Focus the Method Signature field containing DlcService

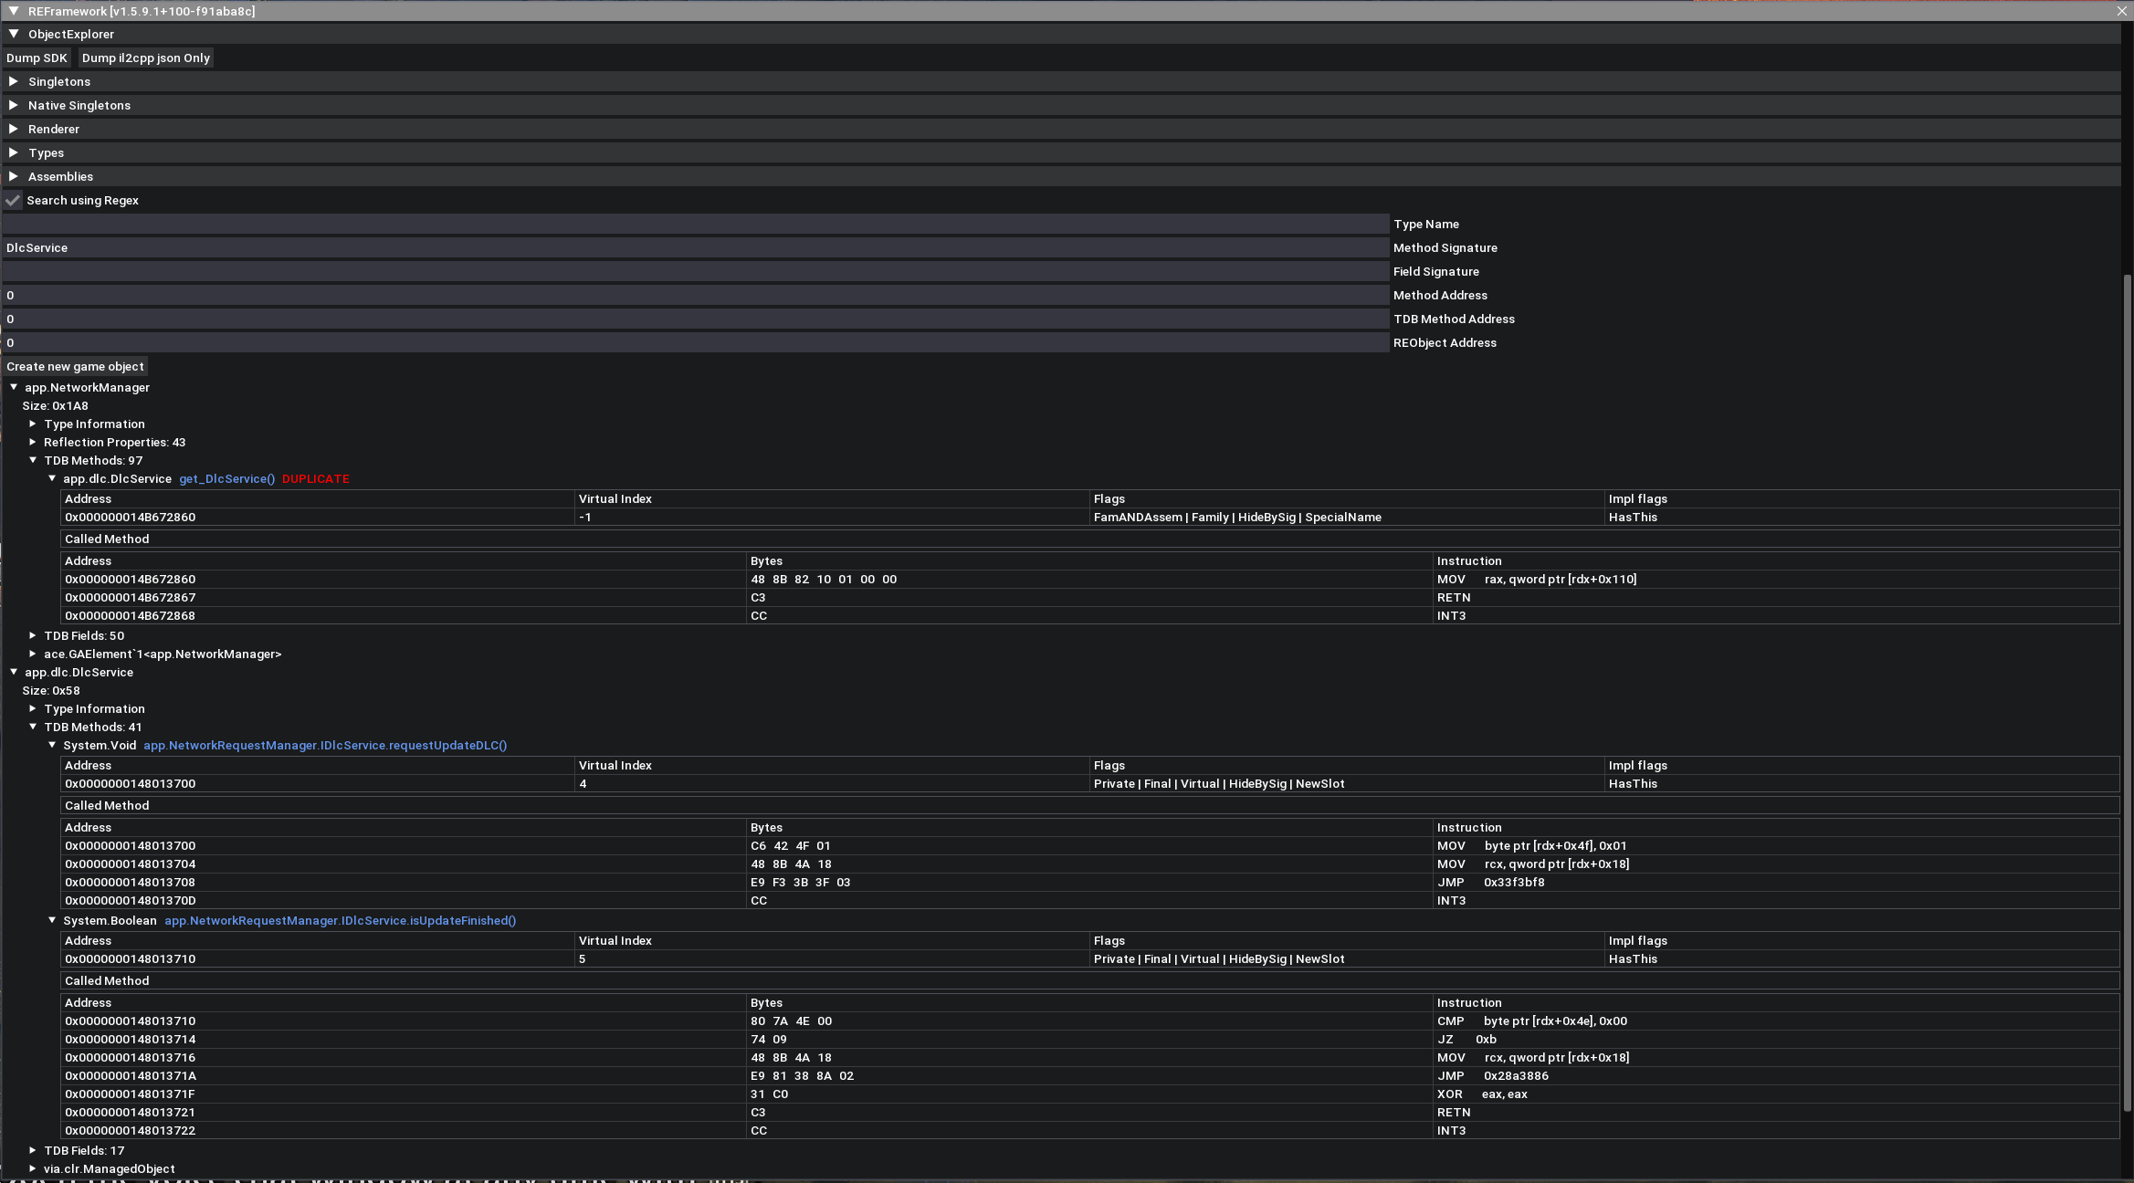click(x=694, y=247)
